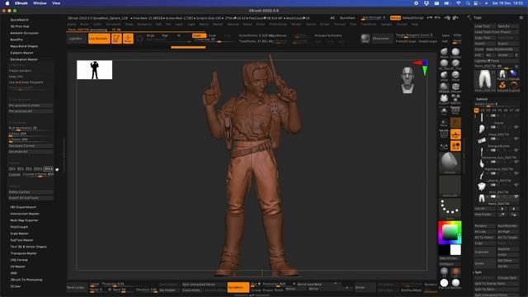Open the Transform palette menu
Image resolution: width=528 pixels, height=297 pixels.
tap(369, 24)
